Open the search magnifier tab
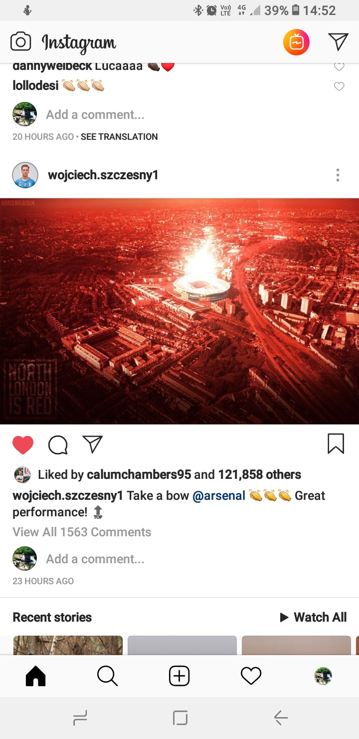 (107, 676)
